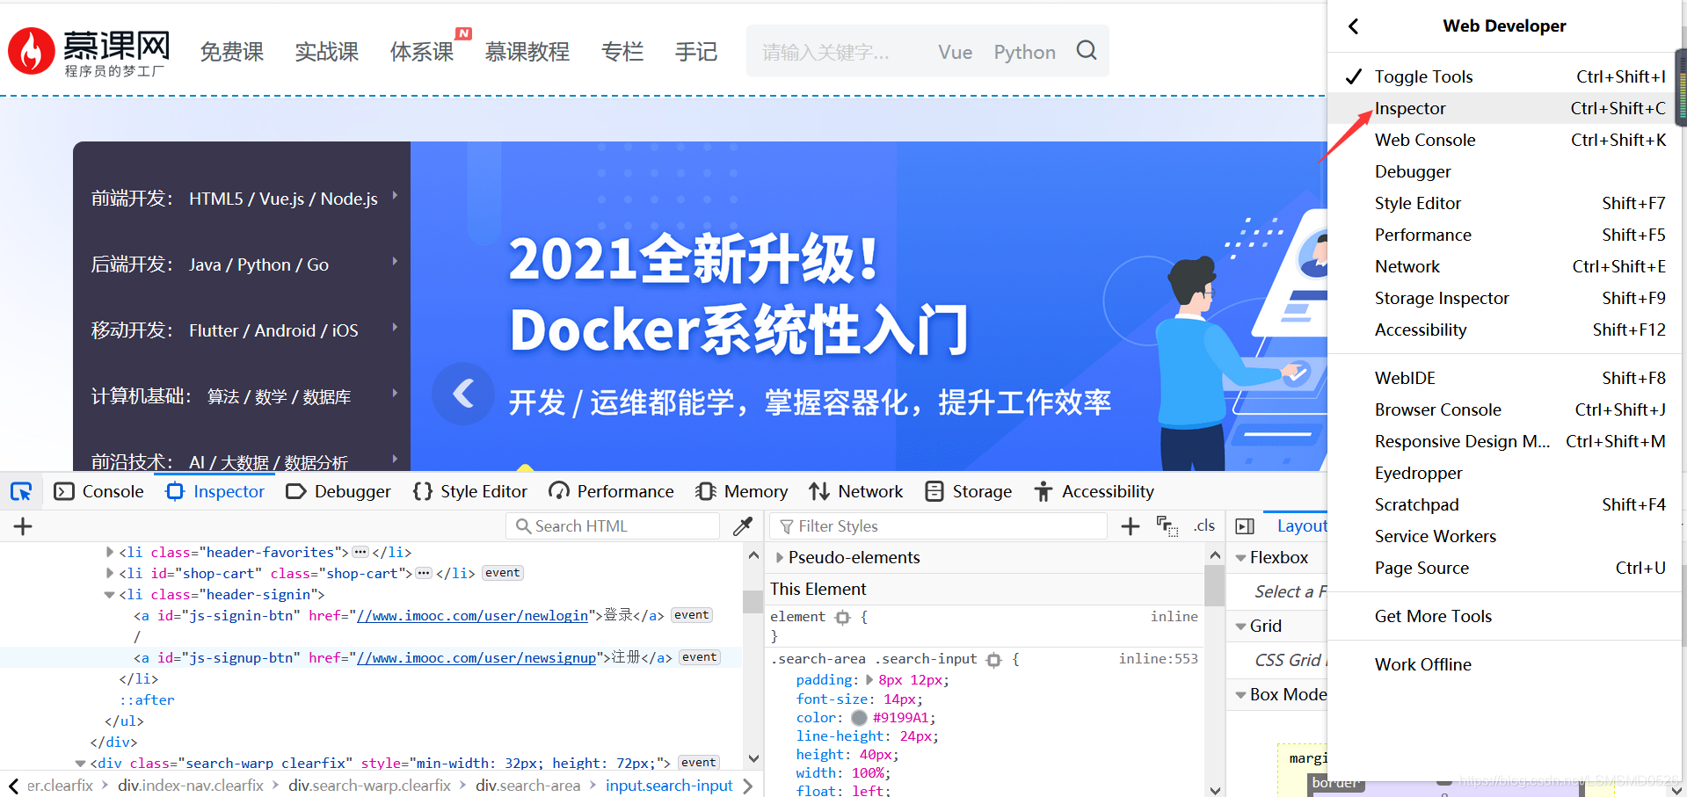Open the Inspector tab
This screenshot has height=797, width=1687.
pos(215,491)
